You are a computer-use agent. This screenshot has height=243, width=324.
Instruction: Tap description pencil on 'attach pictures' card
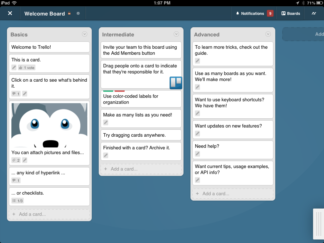[x=25, y=160]
